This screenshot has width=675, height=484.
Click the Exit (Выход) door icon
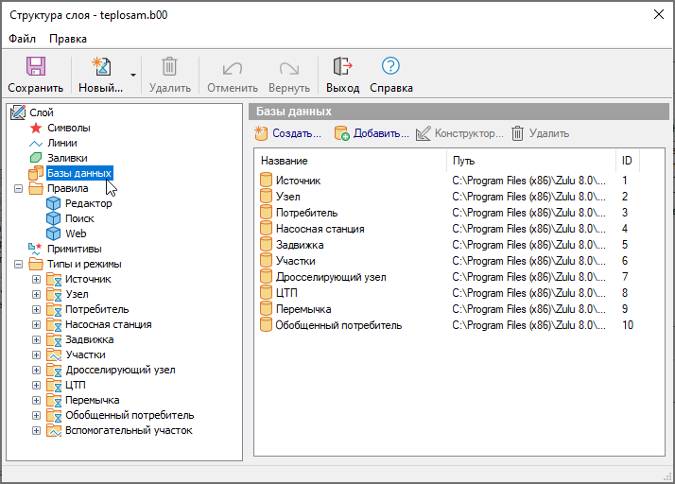[x=342, y=67]
